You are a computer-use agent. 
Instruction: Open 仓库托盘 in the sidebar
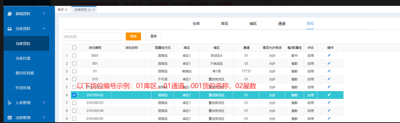(x=23, y=58)
